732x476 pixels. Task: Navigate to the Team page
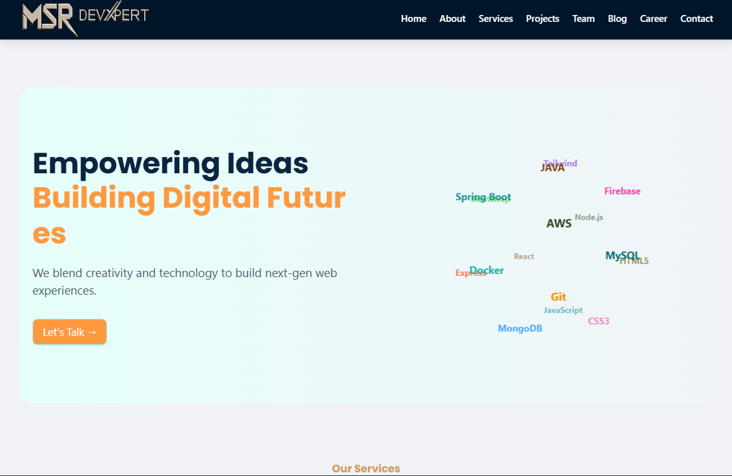[583, 19]
